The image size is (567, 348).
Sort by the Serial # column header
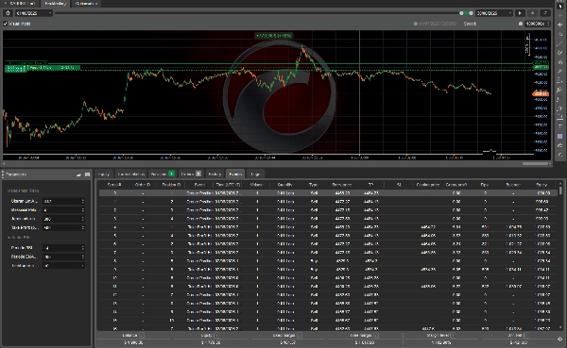pos(114,185)
